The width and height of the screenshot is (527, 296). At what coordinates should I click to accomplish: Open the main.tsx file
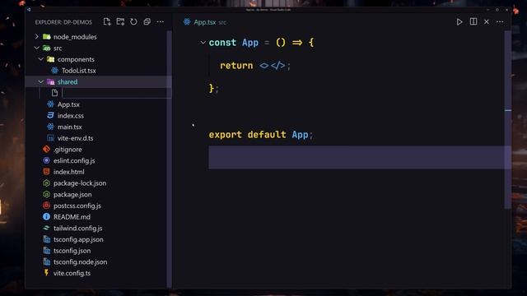(69, 127)
